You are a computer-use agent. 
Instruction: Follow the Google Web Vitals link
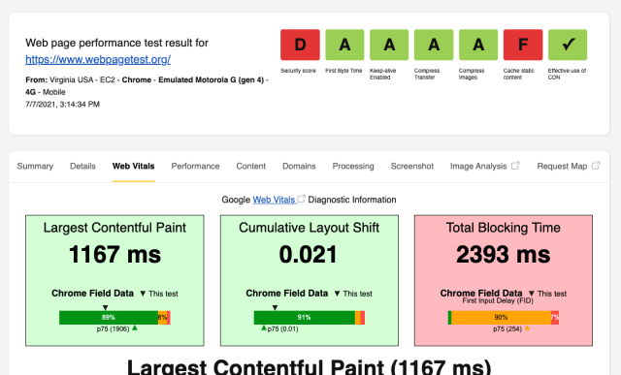point(274,200)
